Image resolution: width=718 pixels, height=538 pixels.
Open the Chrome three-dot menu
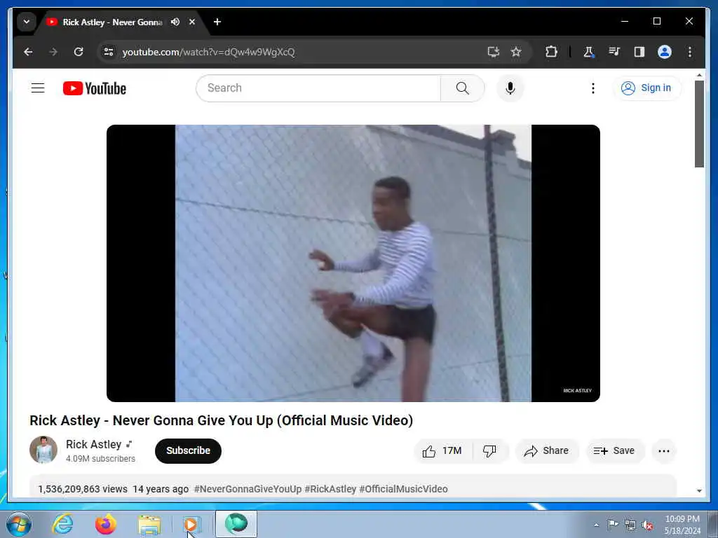pos(690,52)
